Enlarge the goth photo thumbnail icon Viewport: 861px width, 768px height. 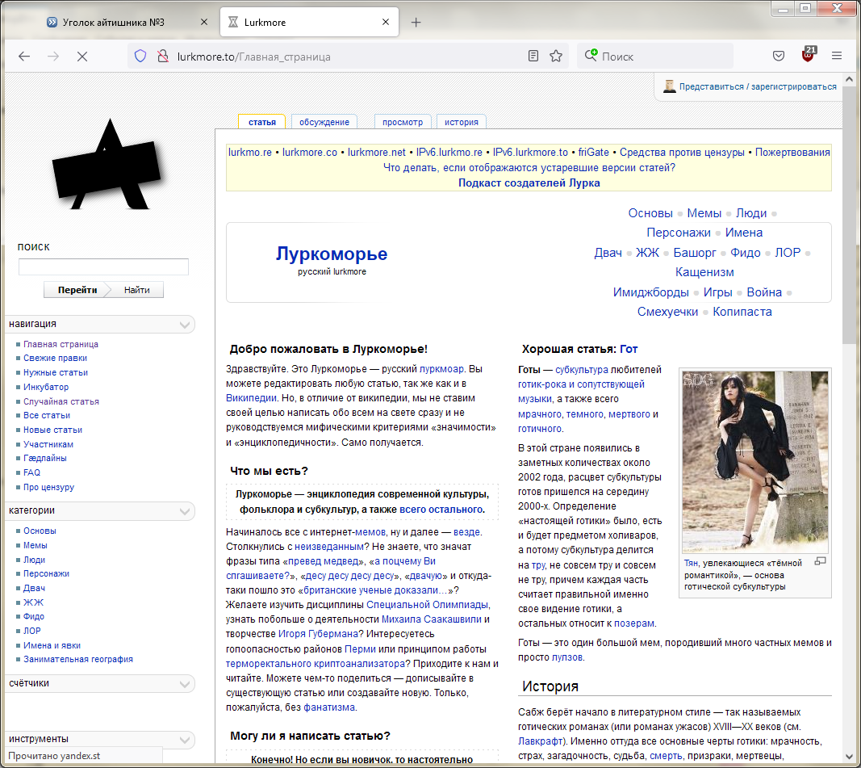821,561
